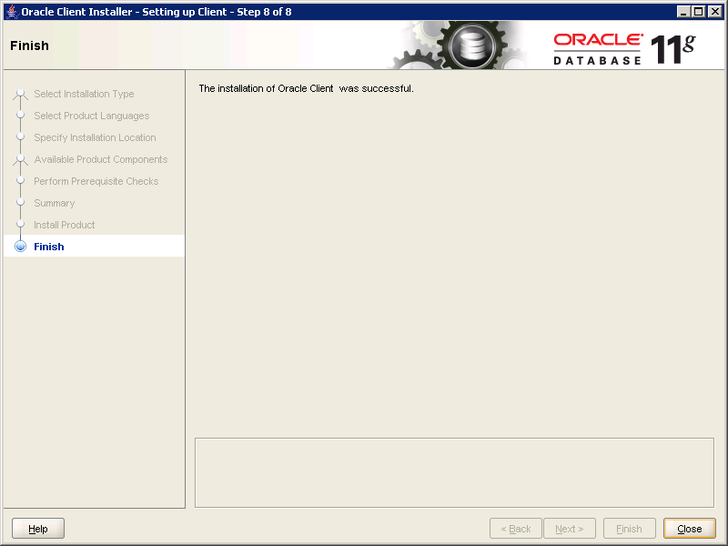The width and height of the screenshot is (728, 546).
Task: Click Select Installation Type step
Action: click(84, 94)
